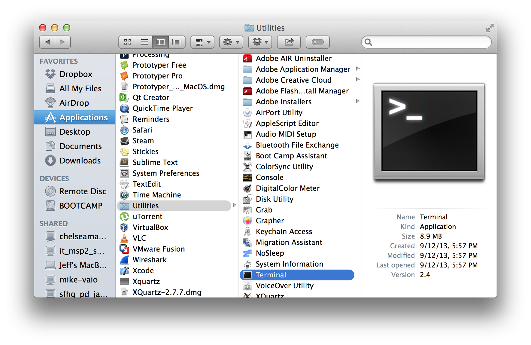Open the Action gear menu
Viewport: 531px width, 345px height.
231,42
